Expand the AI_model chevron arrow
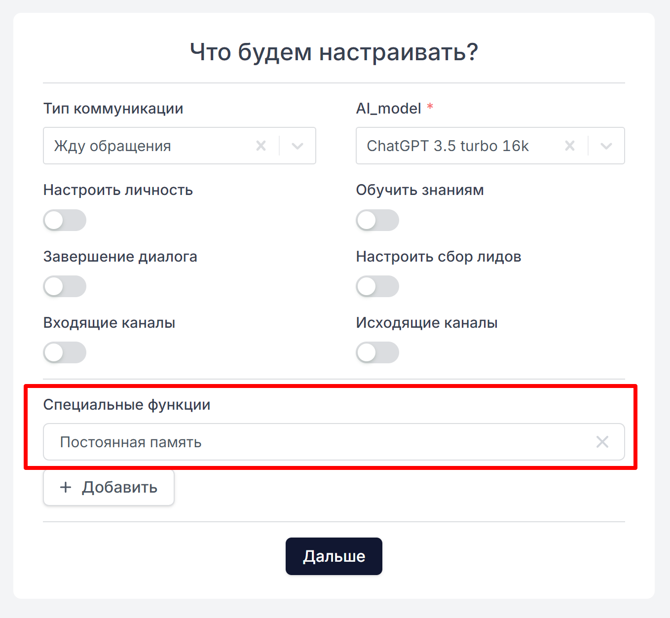Viewport: 670px width, 618px height. 606,146
